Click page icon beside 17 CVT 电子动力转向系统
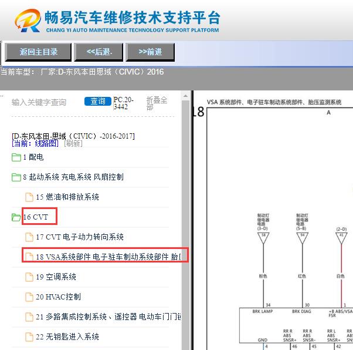 coord(29,237)
